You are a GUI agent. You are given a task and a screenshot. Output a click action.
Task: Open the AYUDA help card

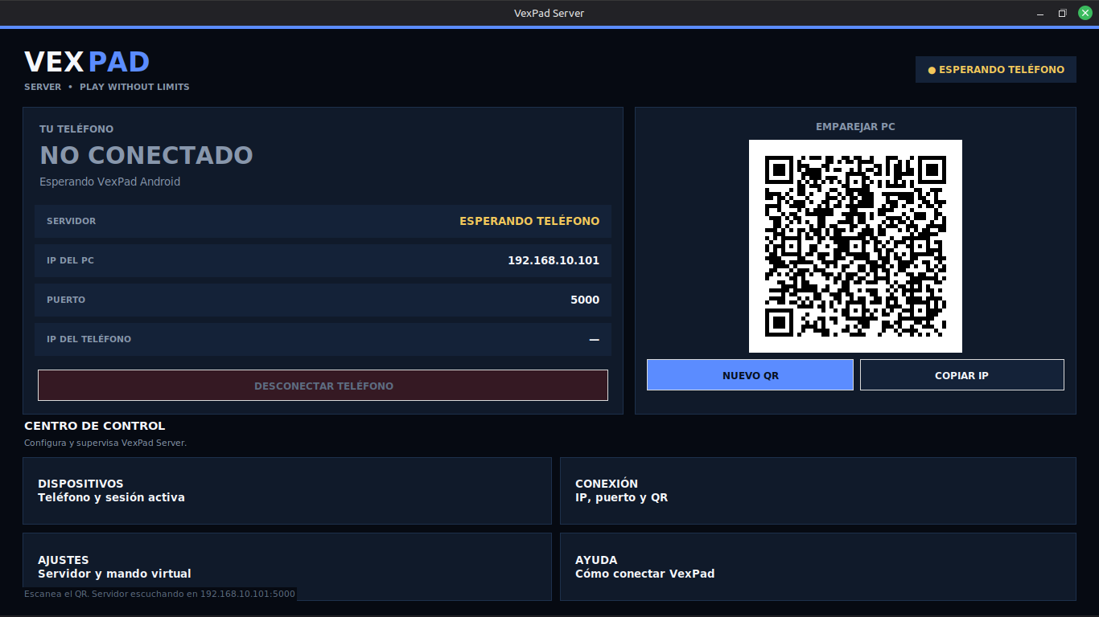[817, 566]
